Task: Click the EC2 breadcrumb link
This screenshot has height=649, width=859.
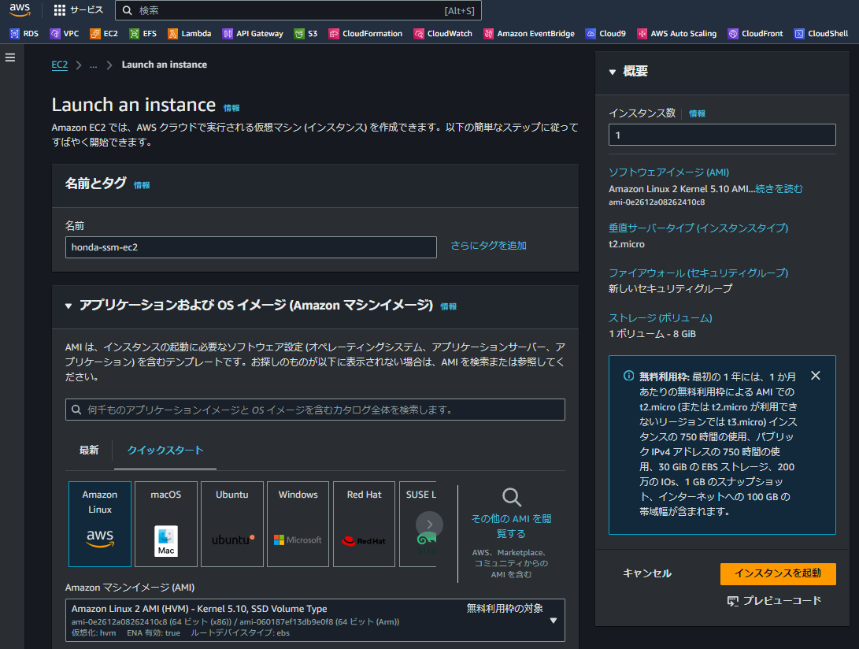Action: click(60, 65)
